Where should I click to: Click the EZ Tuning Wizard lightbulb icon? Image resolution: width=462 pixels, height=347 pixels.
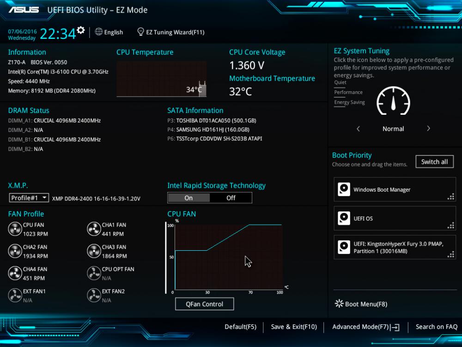point(140,32)
